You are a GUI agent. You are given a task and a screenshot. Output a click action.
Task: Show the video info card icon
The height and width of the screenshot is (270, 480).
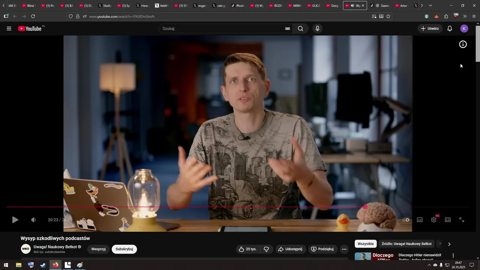click(463, 44)
